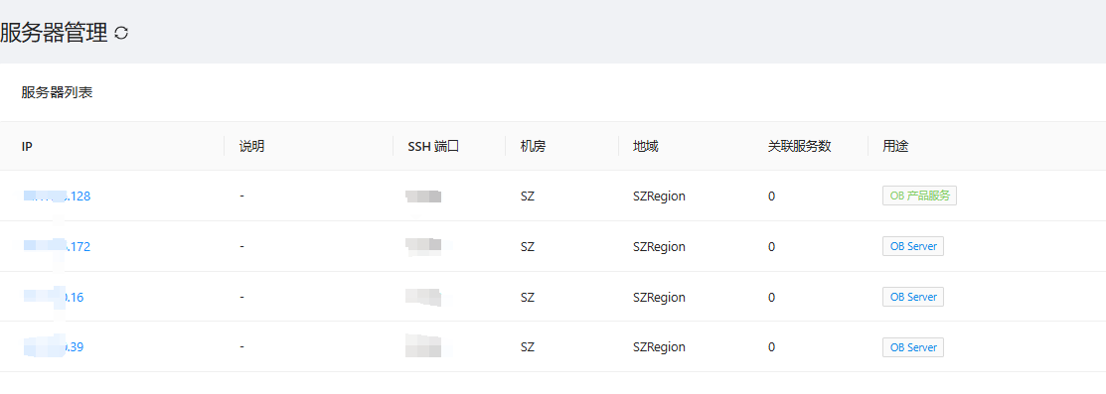Image resolution: width=1106 pixels, height=394 pixels.
Task: Open the server IP ending in .172
Action: click(57, 247)
